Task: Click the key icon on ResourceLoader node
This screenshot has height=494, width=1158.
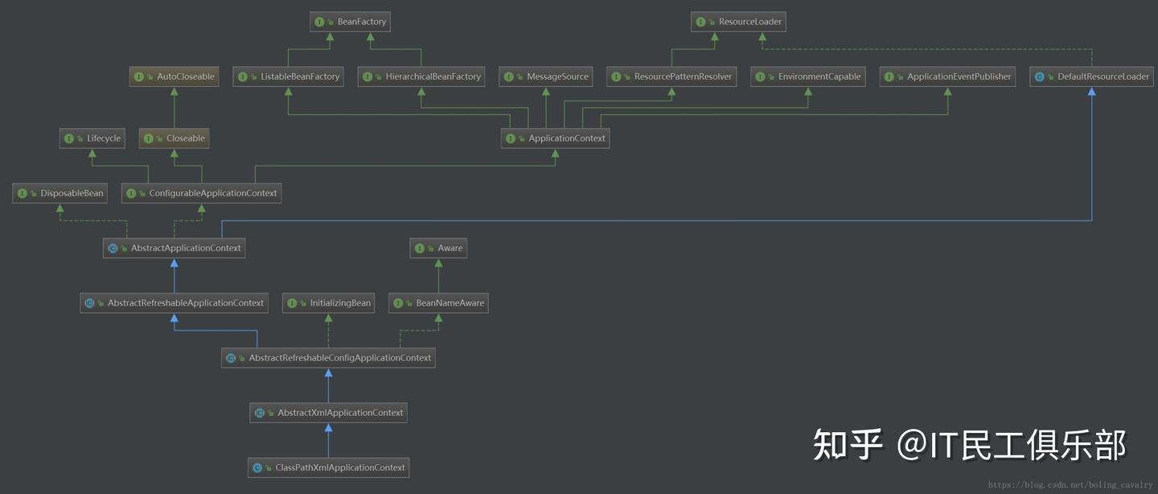Action: click(711, 22)
